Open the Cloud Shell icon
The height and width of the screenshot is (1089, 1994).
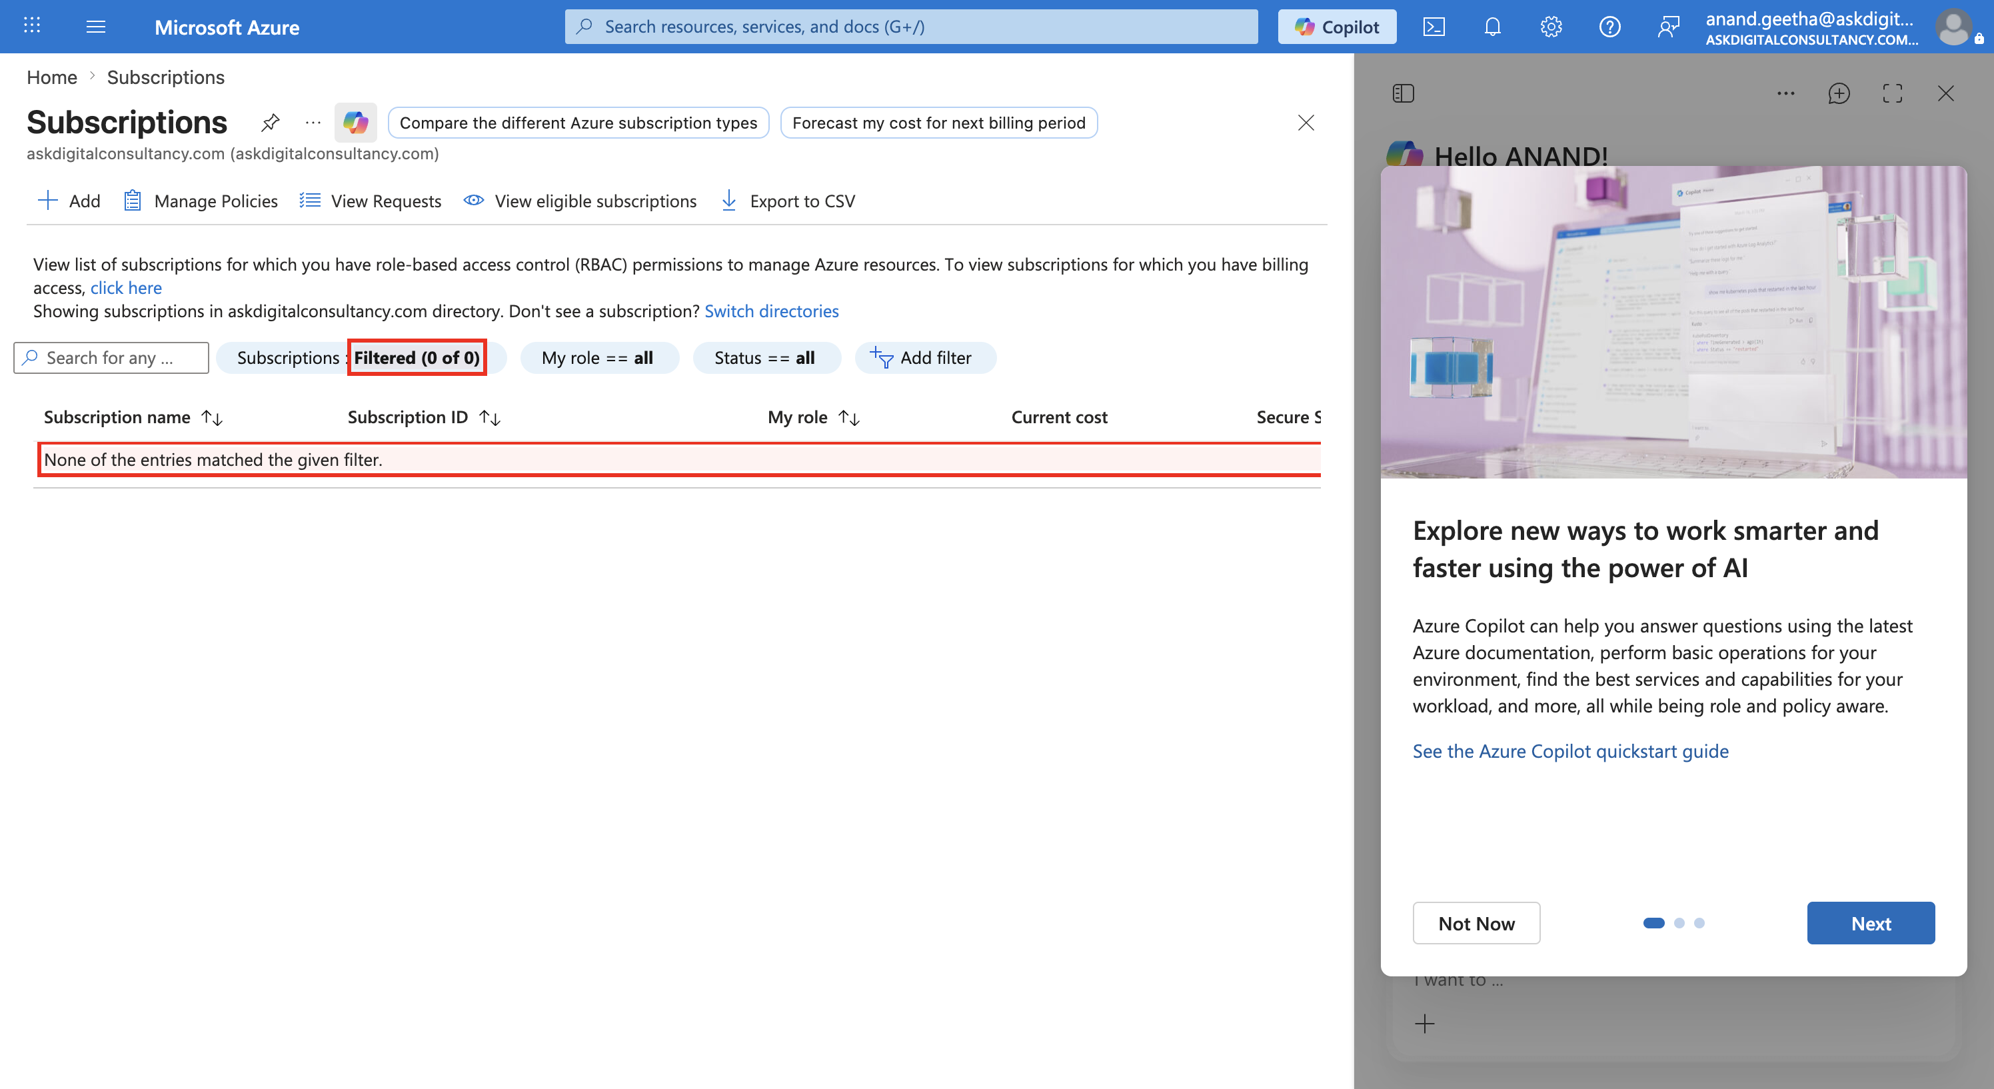[1434, 27]
